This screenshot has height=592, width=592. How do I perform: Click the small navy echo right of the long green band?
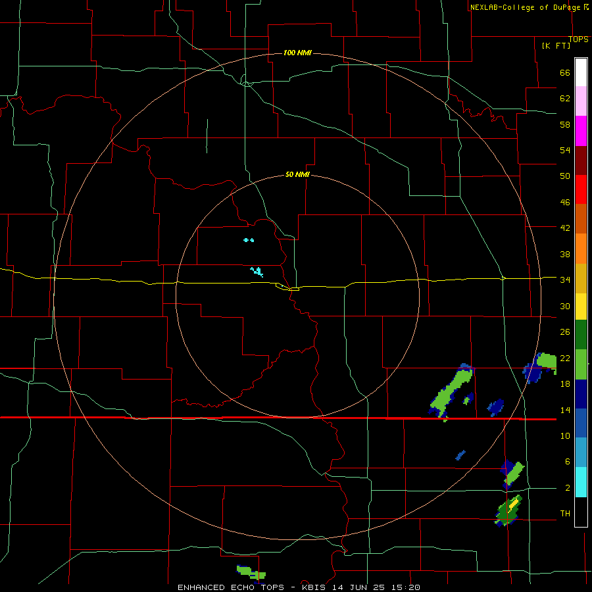coord(468,399)
